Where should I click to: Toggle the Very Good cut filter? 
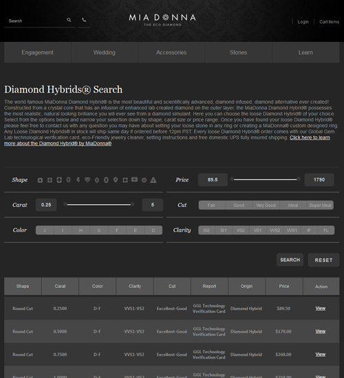point(266,205)
